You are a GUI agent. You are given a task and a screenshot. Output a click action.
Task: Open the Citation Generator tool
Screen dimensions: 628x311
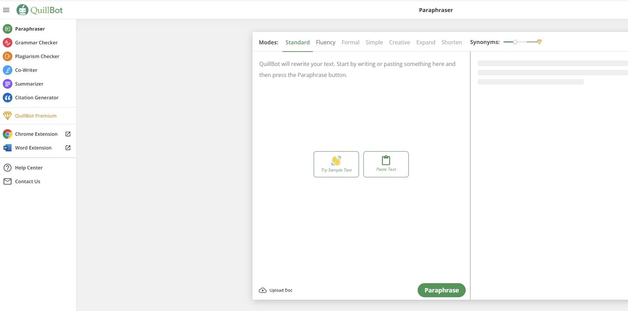pyautogui.click(x=37, y=98)
